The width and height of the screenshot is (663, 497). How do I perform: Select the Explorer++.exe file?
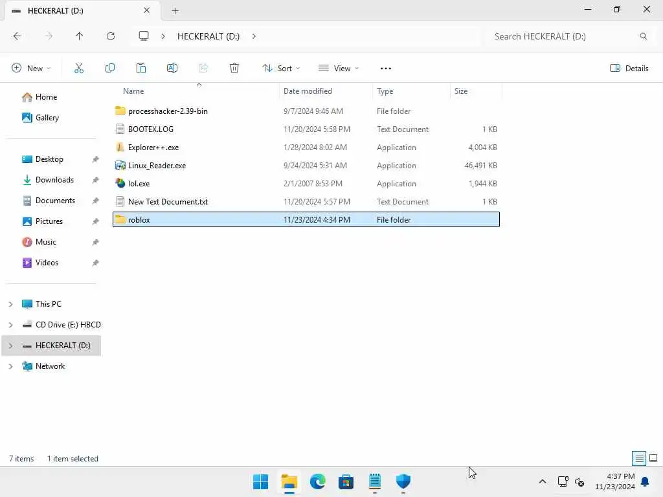point(306,148)
